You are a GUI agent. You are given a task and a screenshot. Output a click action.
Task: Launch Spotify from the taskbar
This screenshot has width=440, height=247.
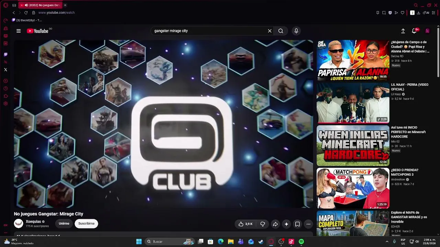tap(301, 242)
